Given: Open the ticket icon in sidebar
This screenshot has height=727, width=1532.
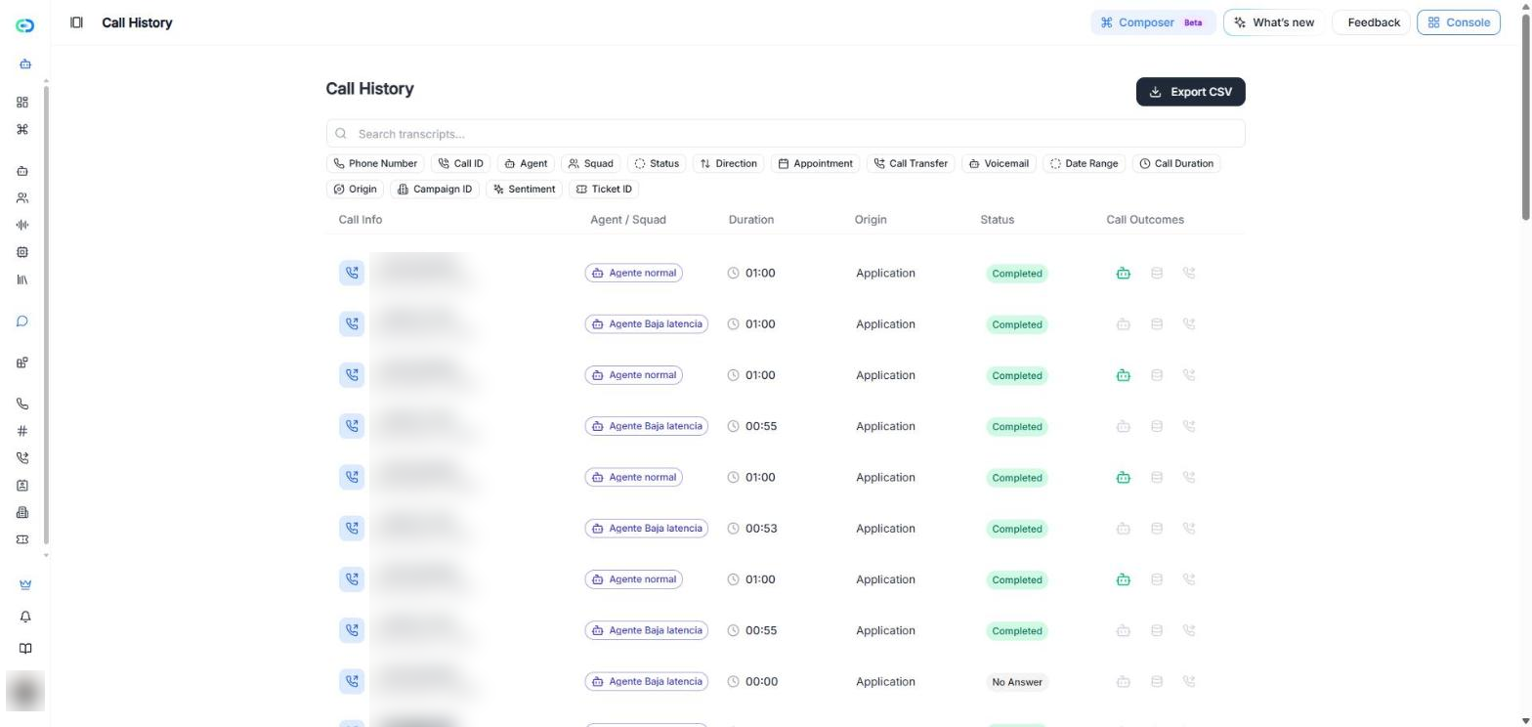Looking at the screenshot, I should click(22, 539).
